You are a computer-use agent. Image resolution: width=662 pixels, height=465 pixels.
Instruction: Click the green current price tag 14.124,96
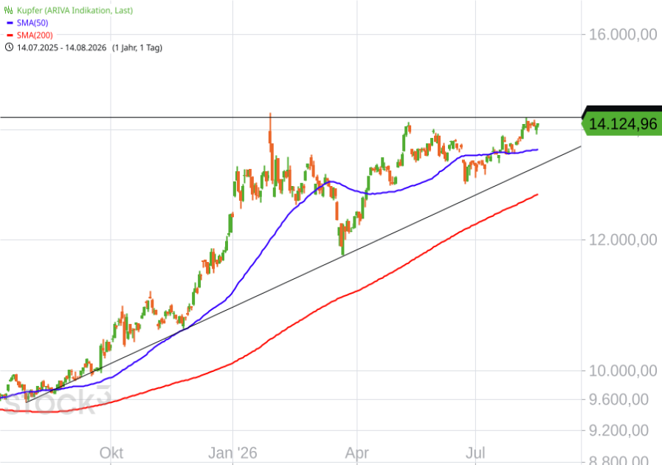point(622,124)
